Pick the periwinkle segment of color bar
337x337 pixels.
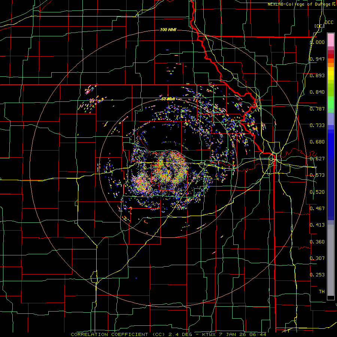pos(331,119)
